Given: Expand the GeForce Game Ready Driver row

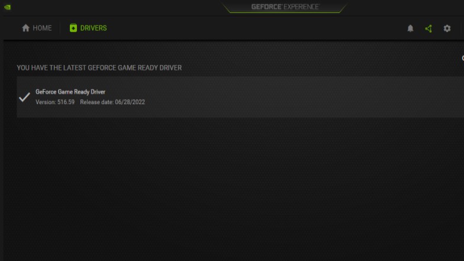Looking at the screenshot, I should [x=240, y=97].
